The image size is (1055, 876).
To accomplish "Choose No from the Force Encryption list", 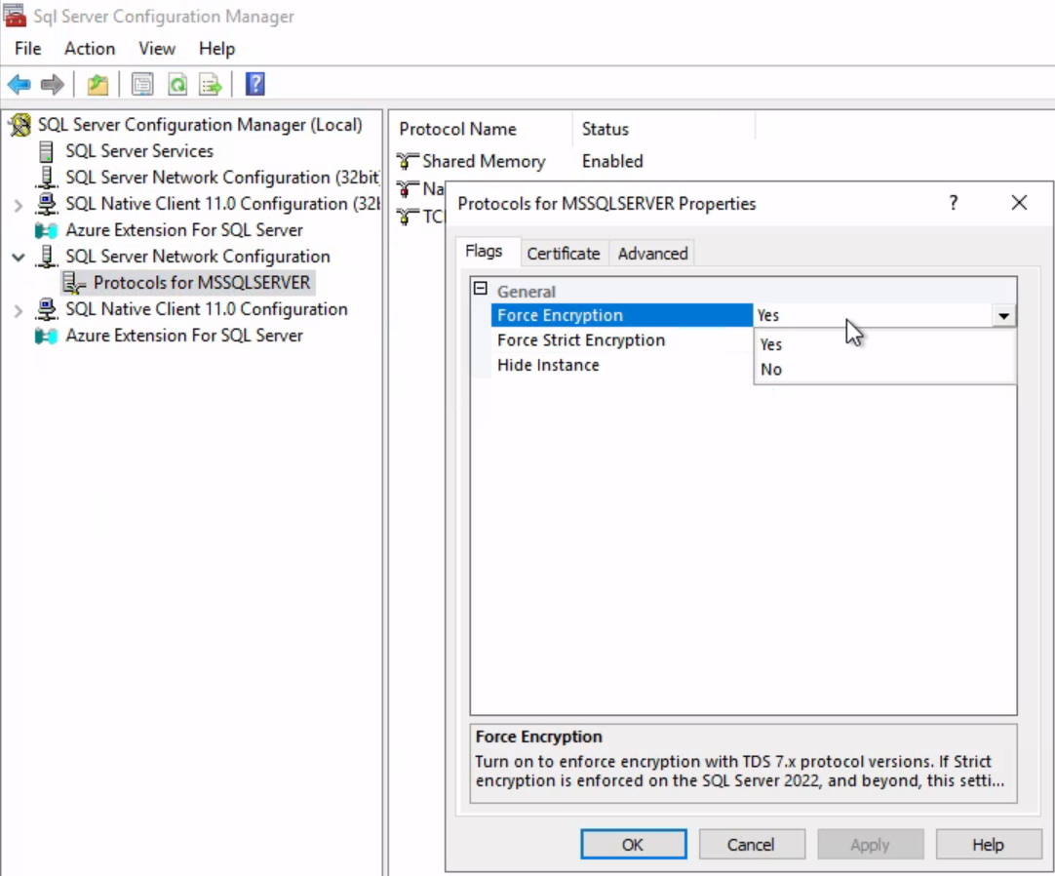I will (x=884, y=369).
